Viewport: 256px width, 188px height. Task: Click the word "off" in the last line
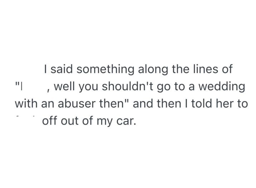click(x=50, y=121)
